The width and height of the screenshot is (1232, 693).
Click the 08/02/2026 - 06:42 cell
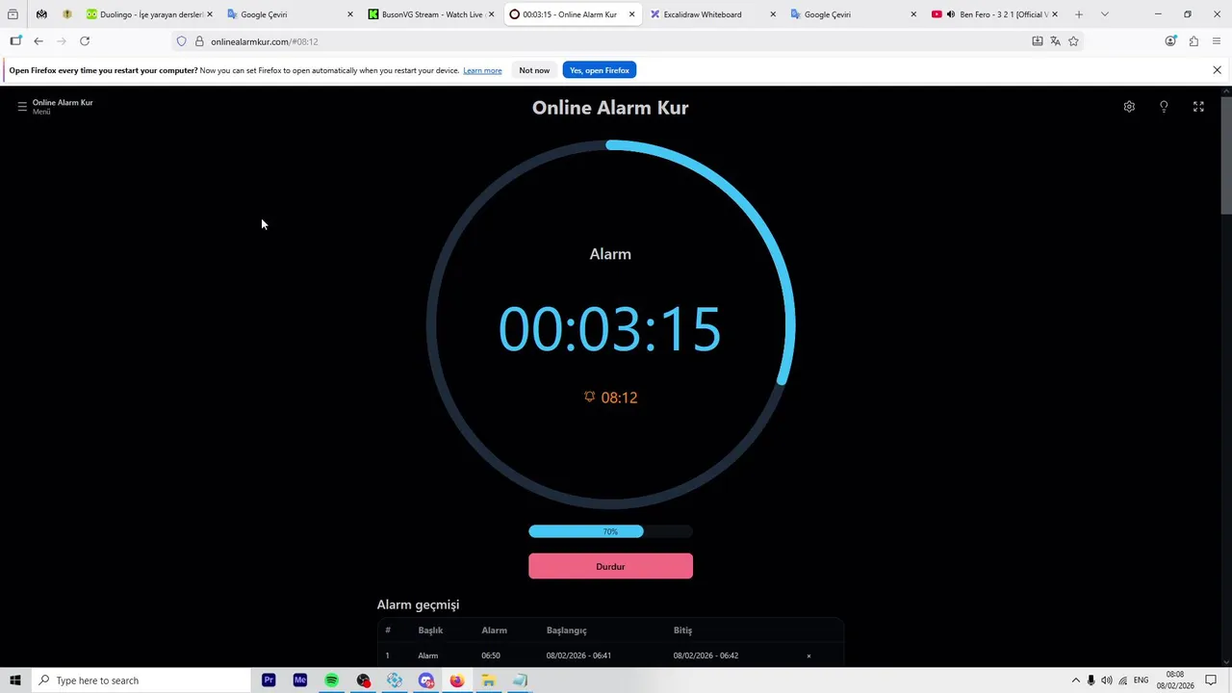click(x=706, y=655)
